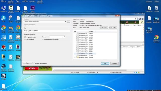This screenshot has width=161, height=91.
Task: Open the Sony Vegas Pro text file icon
Action: 18,19
